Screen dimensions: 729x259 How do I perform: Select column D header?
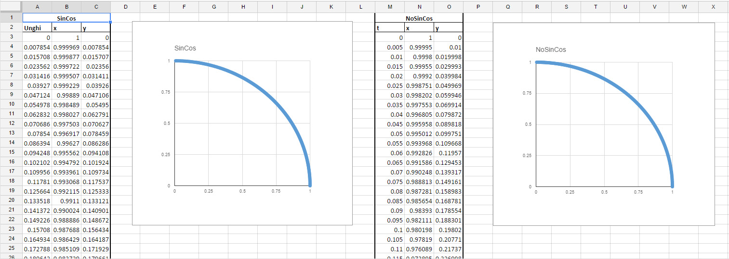125,7
